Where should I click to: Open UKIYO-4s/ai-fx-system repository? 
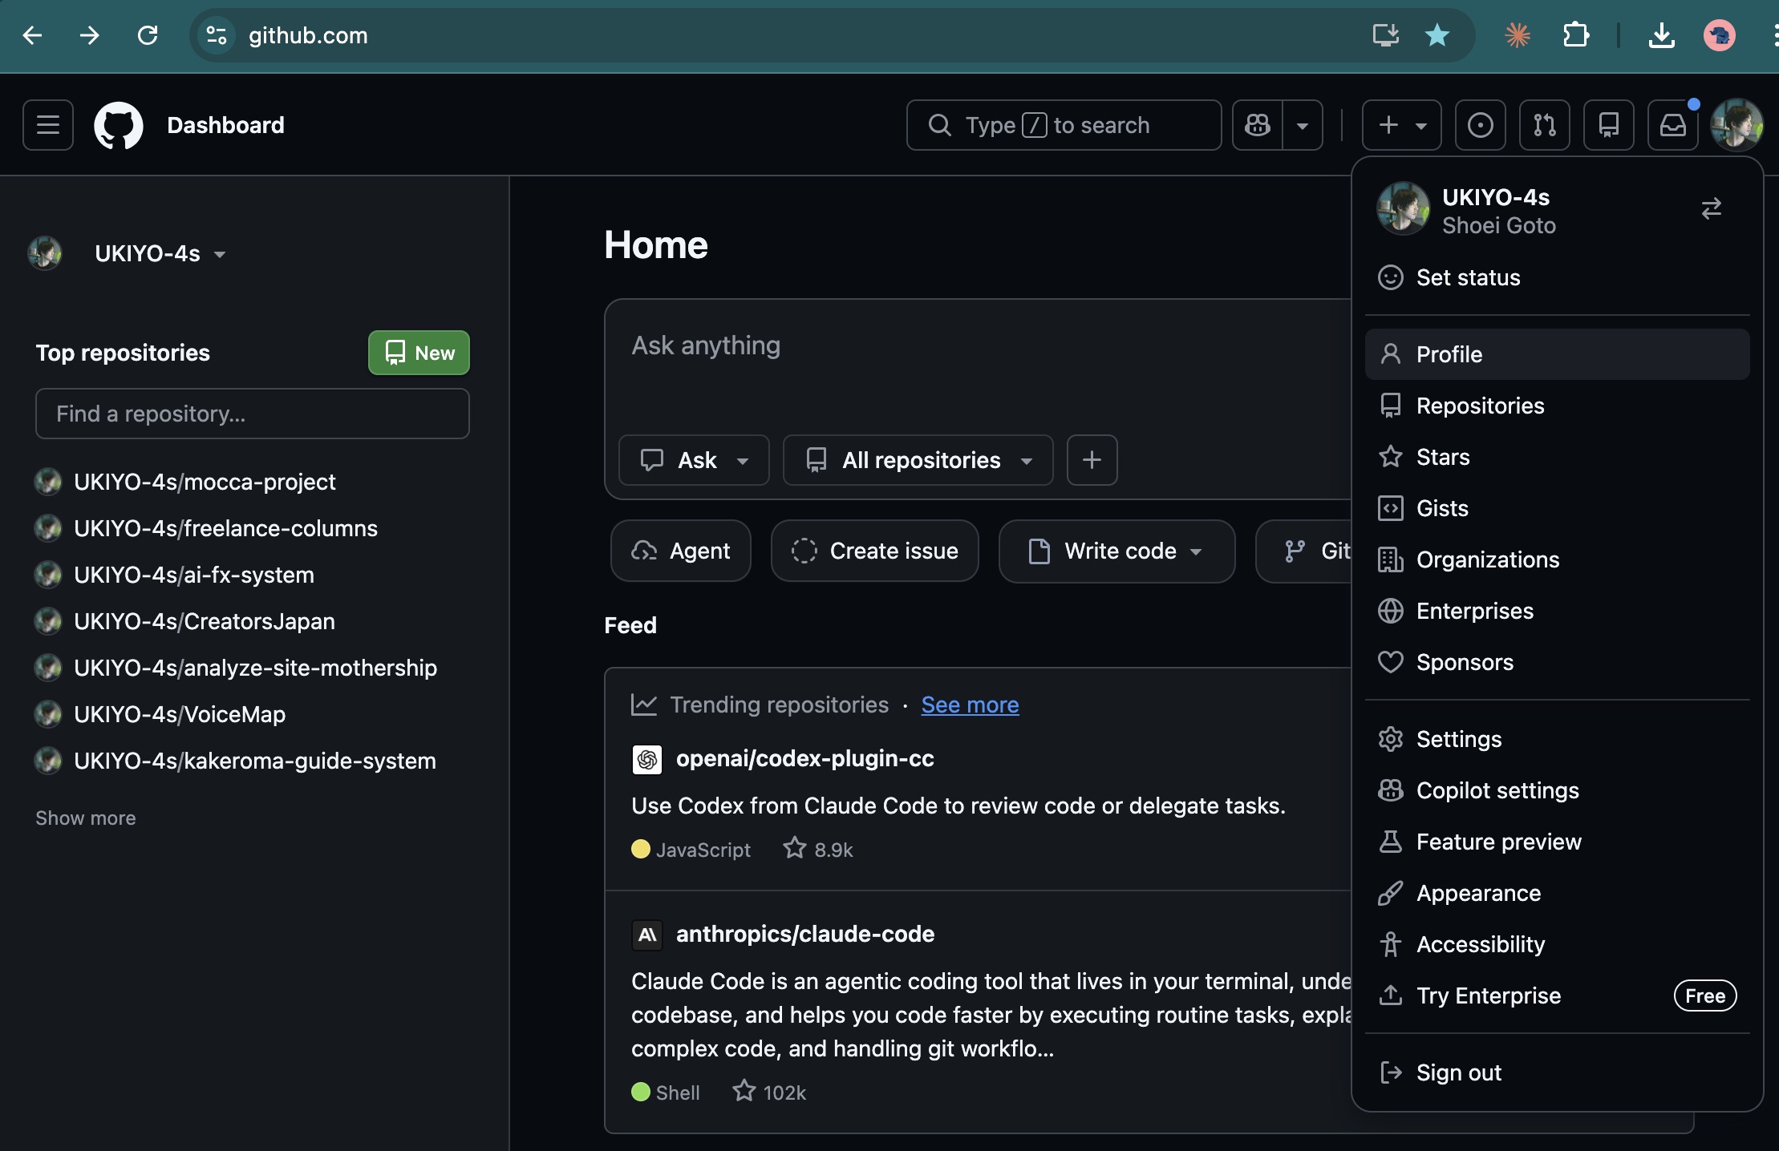pos(194,575)
